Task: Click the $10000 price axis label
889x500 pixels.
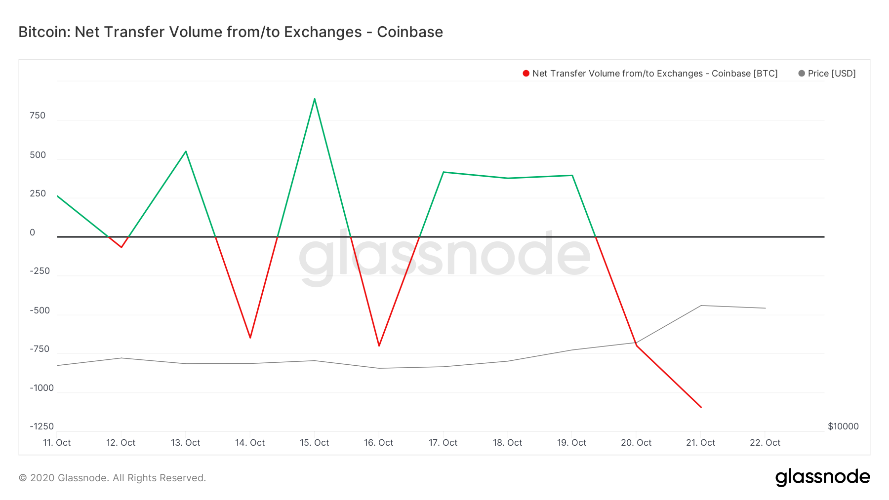Action: [843, 426]
